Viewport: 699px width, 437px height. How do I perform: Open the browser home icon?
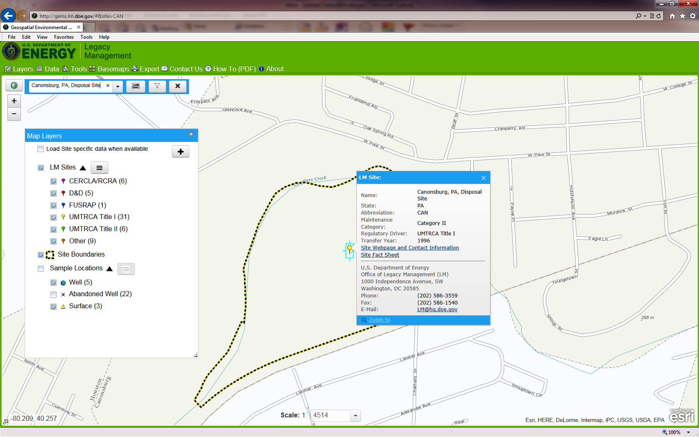coord(672,16)
